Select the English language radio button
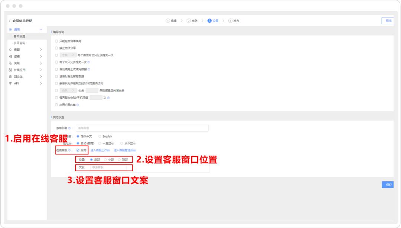Screen dimensions: 401x228 pyautogui.click(x=100, y=136)
